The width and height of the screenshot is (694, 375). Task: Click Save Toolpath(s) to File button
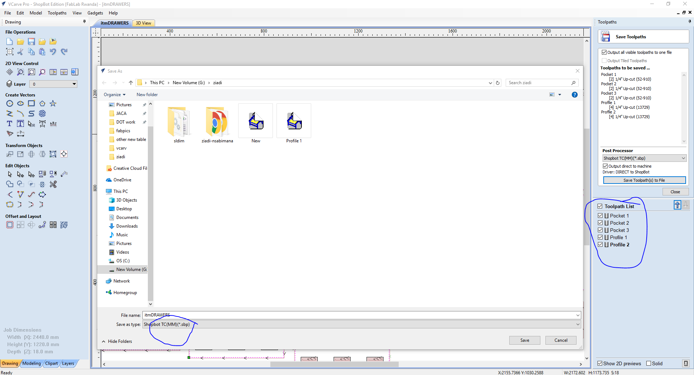[x=644, y=180]
